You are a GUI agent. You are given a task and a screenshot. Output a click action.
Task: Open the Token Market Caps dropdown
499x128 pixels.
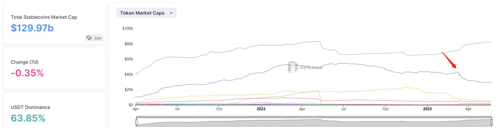[146, 13]
